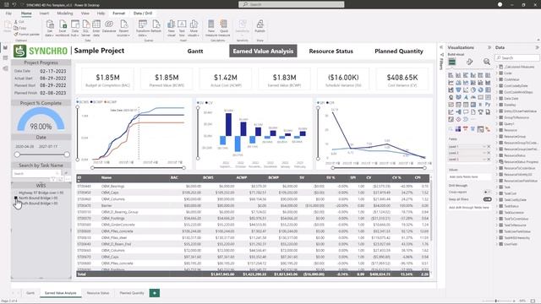Toggle the Cross-report switch
Screen dimensions: 541x304
pos(487,192)
